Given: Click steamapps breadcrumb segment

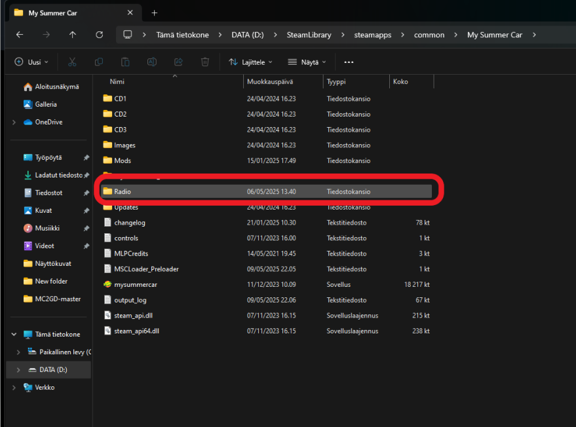Looking at the screenshot, I should [x=372, y=35].
